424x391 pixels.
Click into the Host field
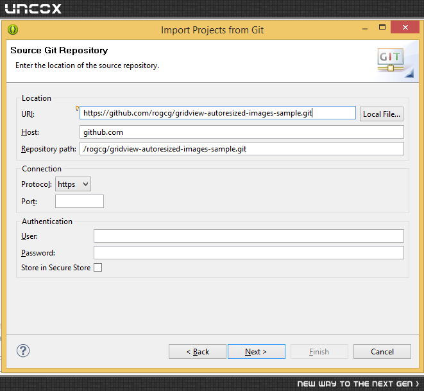click(x=242, y=132)
